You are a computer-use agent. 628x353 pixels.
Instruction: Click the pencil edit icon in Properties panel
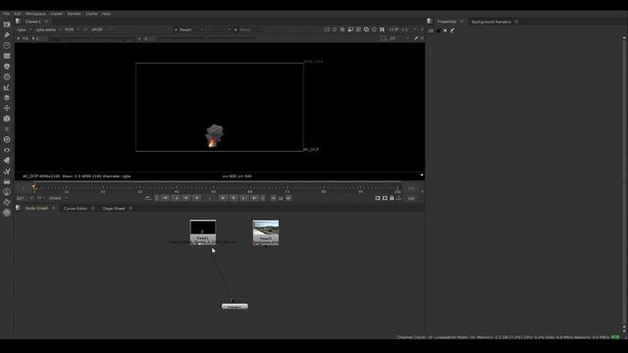(452, 30)
